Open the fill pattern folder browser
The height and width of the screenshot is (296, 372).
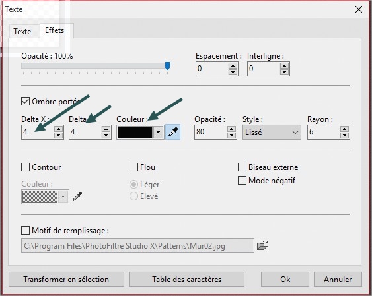[262, 245]
